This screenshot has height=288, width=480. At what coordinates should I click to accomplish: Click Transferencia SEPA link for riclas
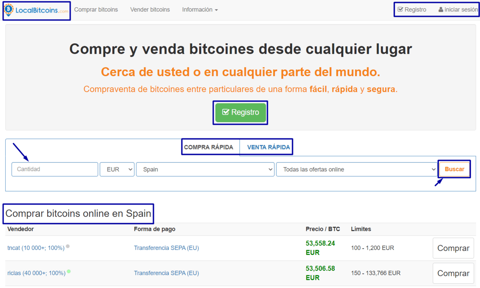point(166,273)
